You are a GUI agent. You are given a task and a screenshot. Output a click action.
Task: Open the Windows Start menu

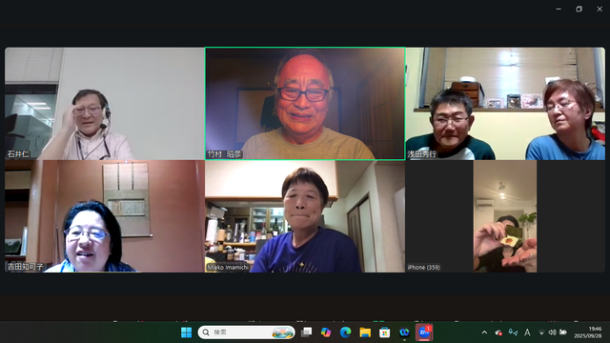[187, 333]
